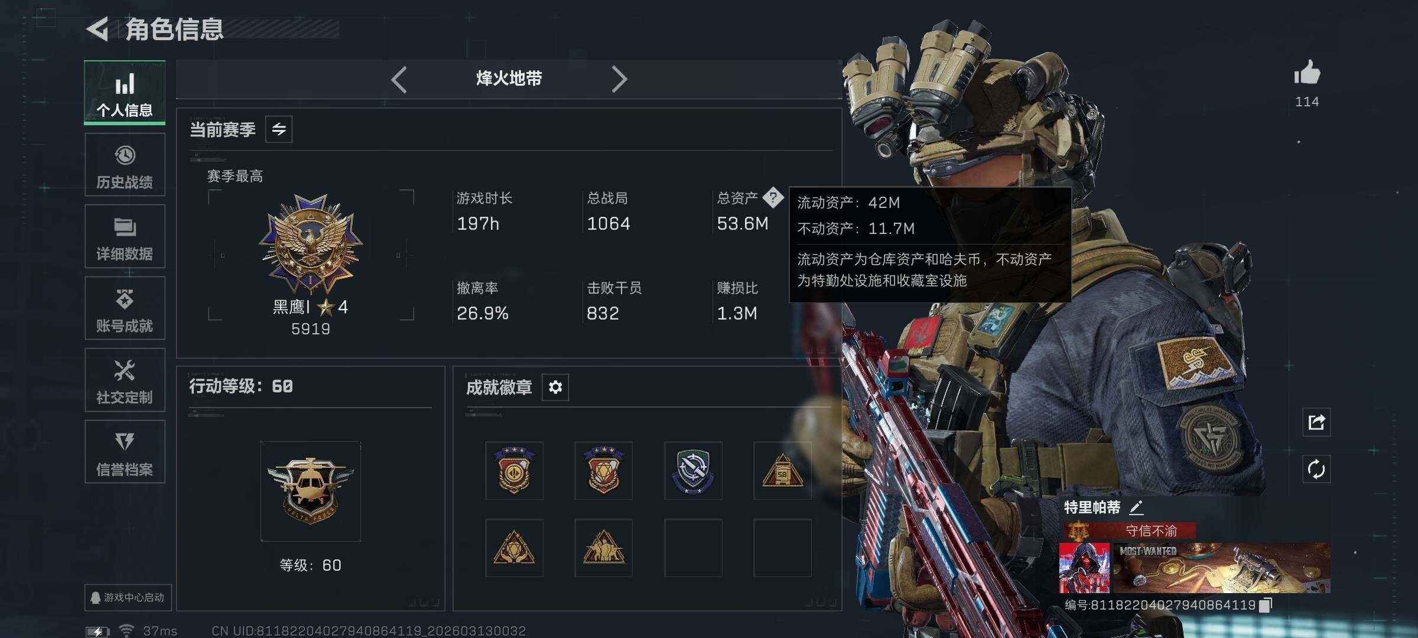Select the helicopter level 60 badge
The height and width of the screenshot is (638, 1418).
(311, 491)
